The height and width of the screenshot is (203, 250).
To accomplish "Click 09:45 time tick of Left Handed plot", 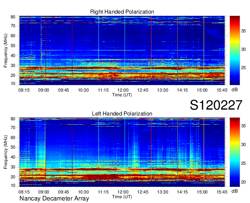I will click(x=64, y=192).
